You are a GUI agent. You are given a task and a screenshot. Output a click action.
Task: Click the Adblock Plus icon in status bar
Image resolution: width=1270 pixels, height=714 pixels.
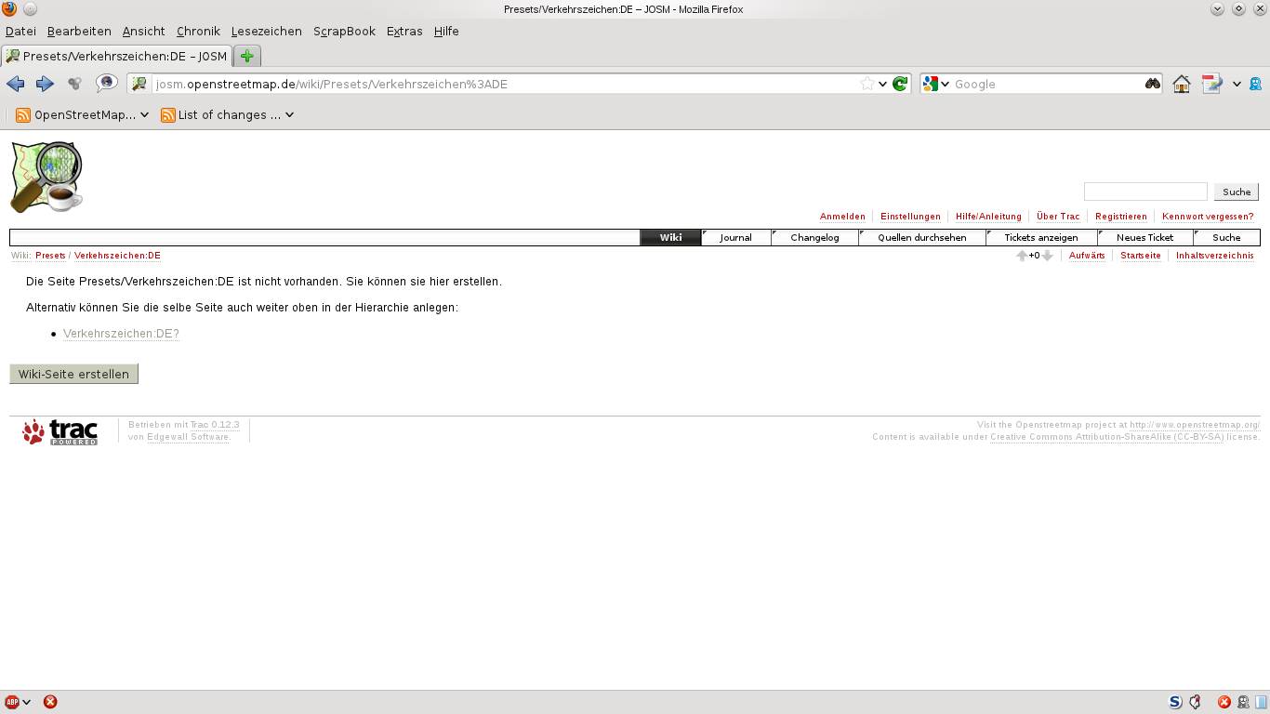click(11, 702)
